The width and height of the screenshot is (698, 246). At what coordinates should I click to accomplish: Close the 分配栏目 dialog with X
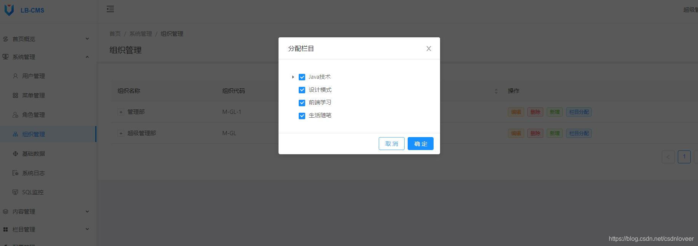(x=429, y=48)
